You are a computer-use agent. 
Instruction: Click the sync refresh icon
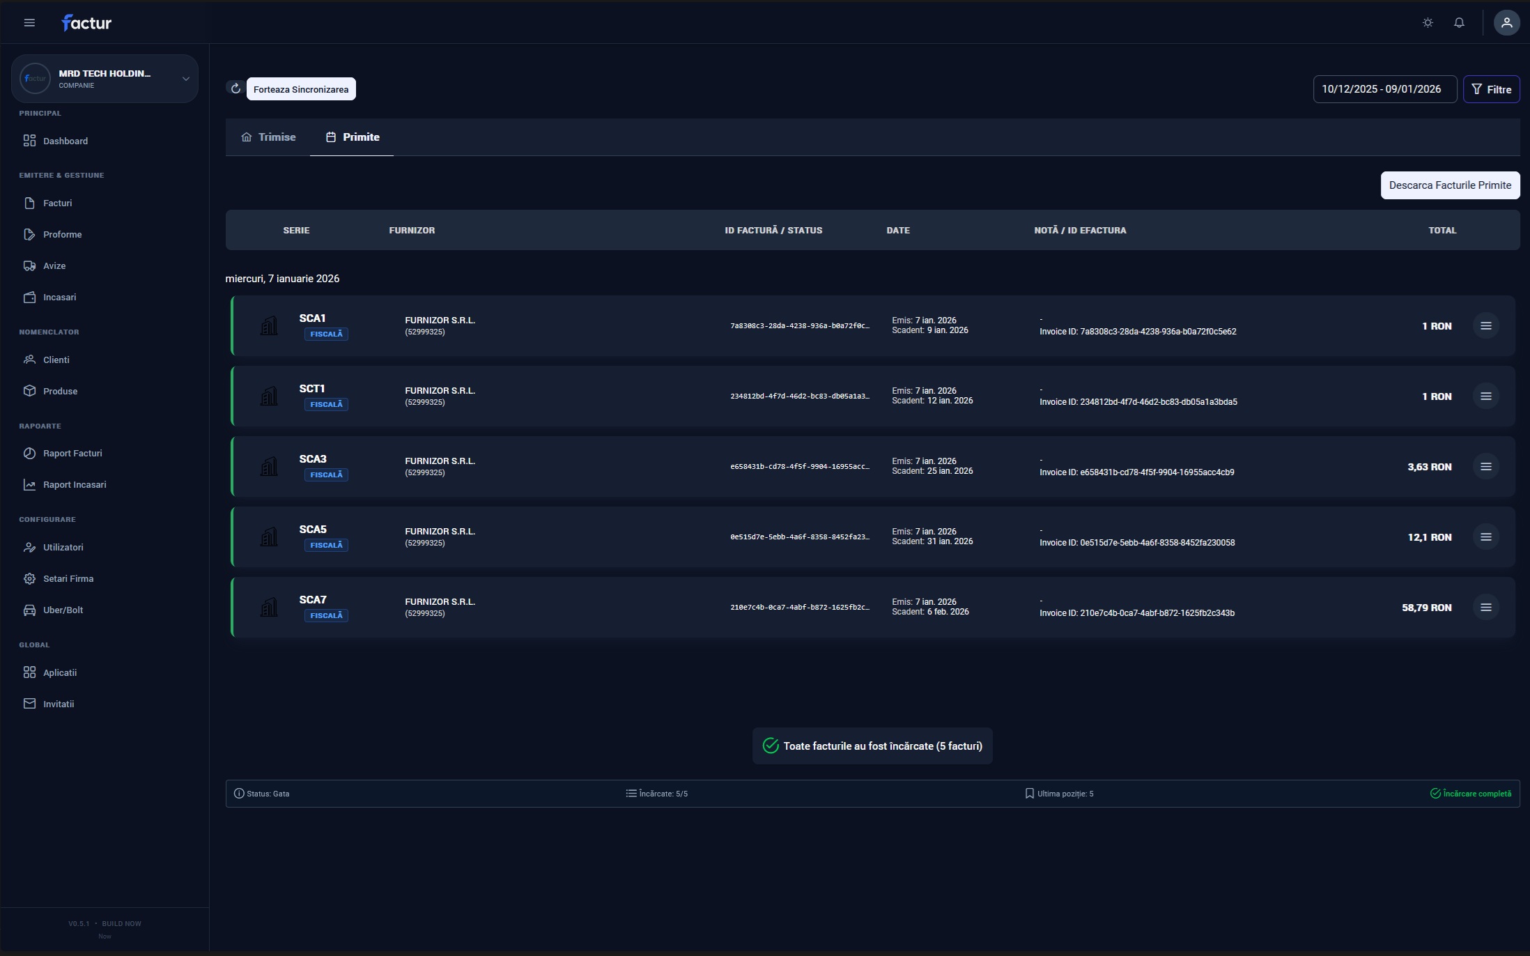tap(235, 88)
